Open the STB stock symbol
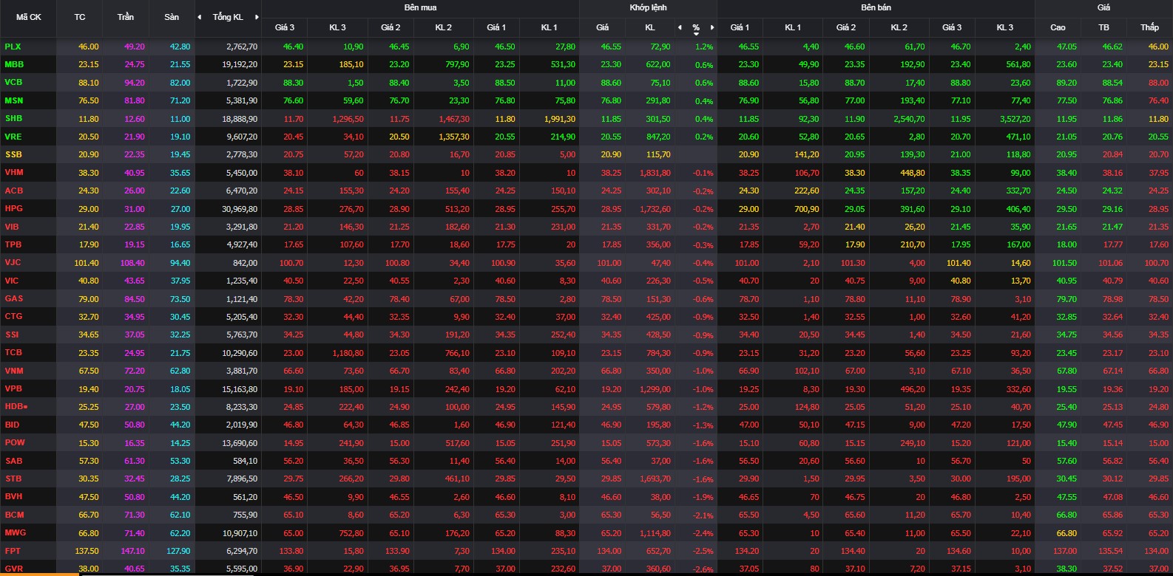The image size is (1173, 576). (13, 479)
